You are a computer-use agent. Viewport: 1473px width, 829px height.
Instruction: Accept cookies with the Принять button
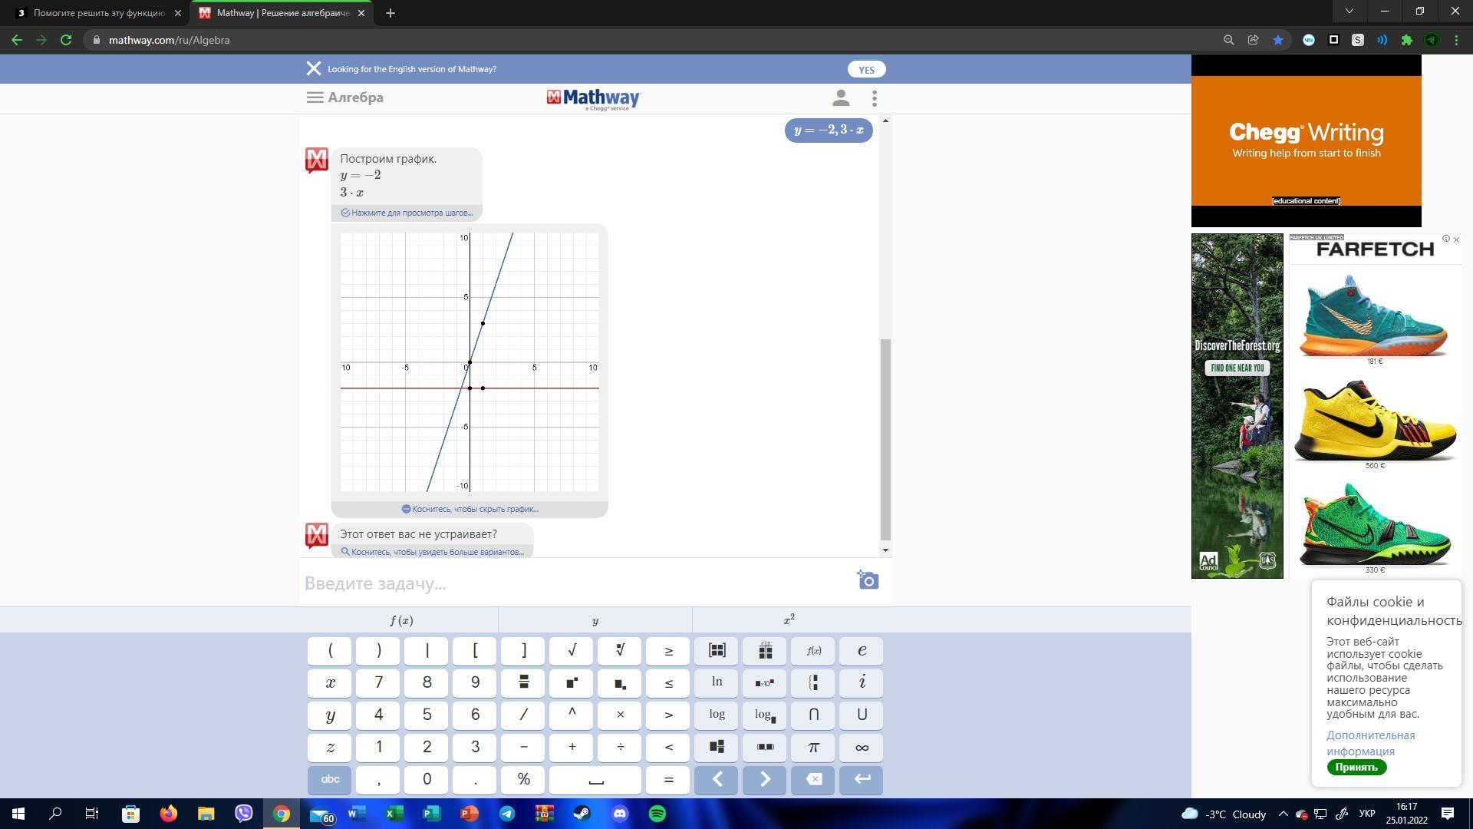1356,767
